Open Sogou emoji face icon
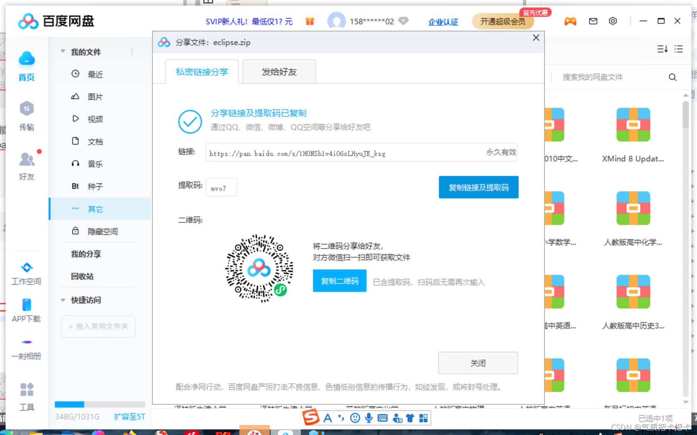The width and height of the screenshot is (697, 435). [355, 418]
